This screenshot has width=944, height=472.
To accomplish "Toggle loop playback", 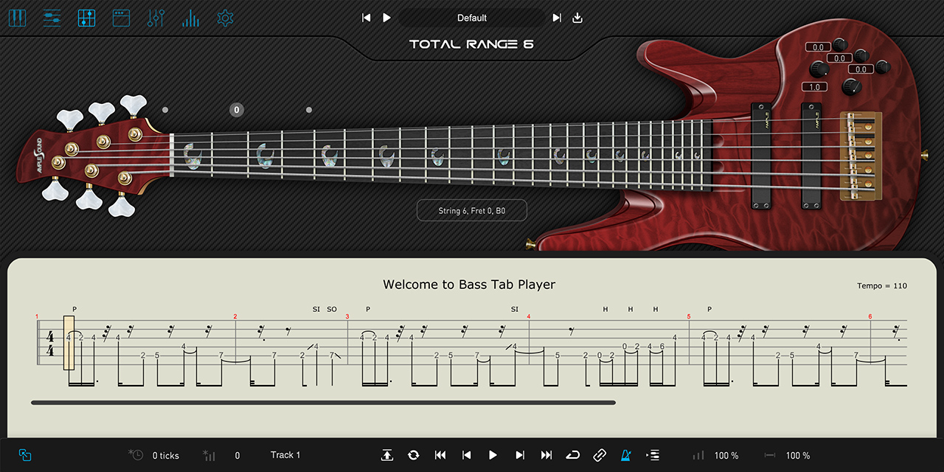I will pos(573,455).
